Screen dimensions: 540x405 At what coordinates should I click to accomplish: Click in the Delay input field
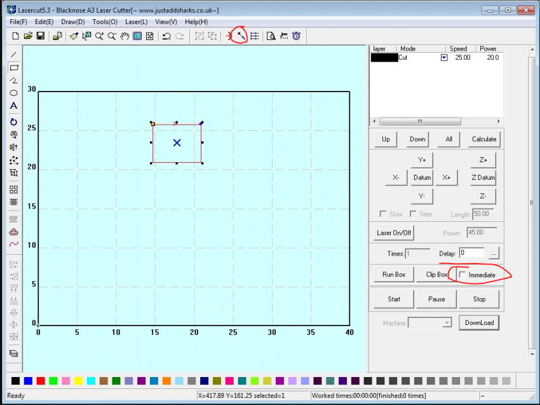[x=471, y=253]
